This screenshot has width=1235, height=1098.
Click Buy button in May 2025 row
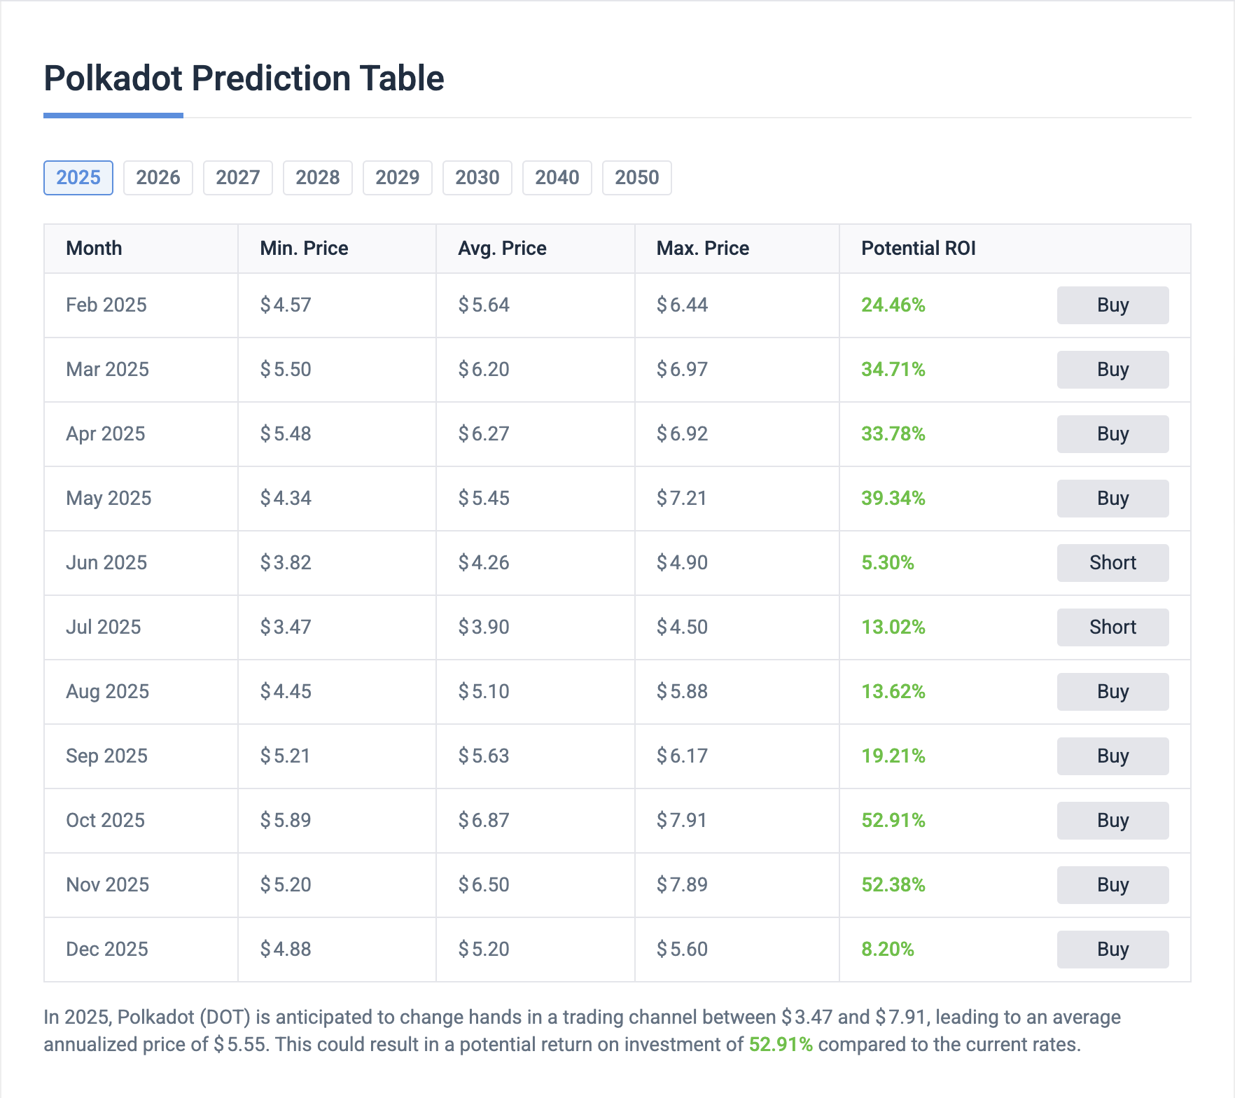click(1113, 499)
